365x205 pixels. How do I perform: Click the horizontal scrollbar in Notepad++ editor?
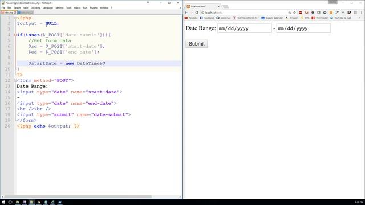point(78,196)
